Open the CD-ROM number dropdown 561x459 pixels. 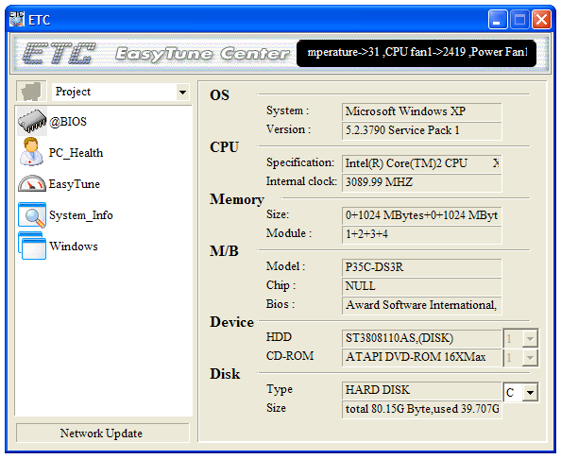(530, 357)
